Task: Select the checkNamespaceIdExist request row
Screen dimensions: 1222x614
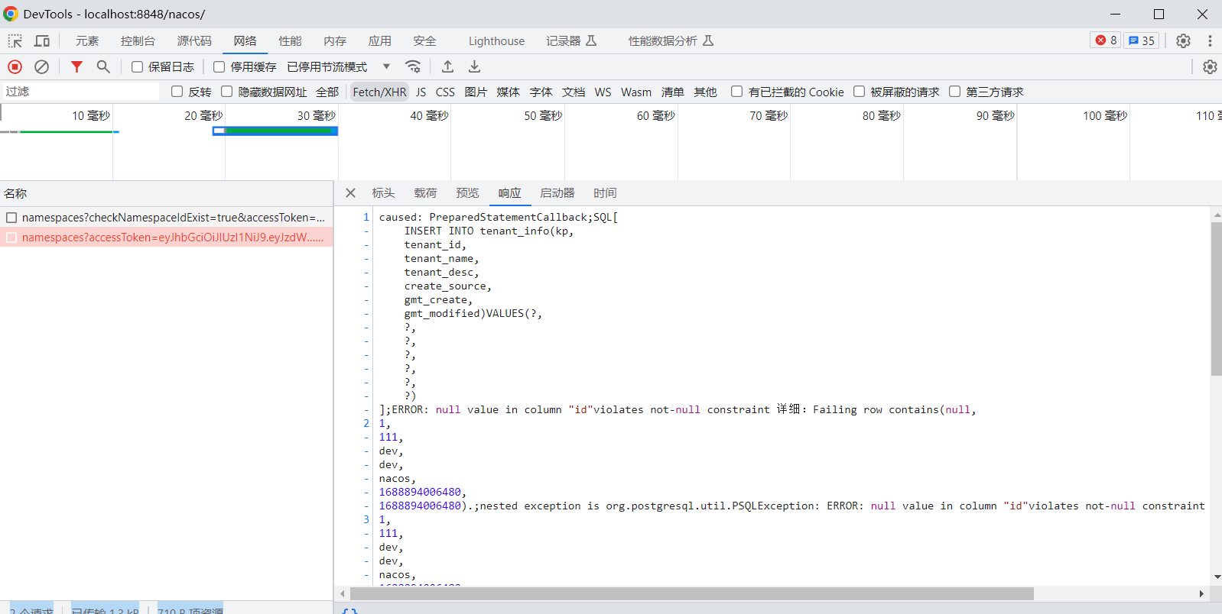Action: coord(166,218)
